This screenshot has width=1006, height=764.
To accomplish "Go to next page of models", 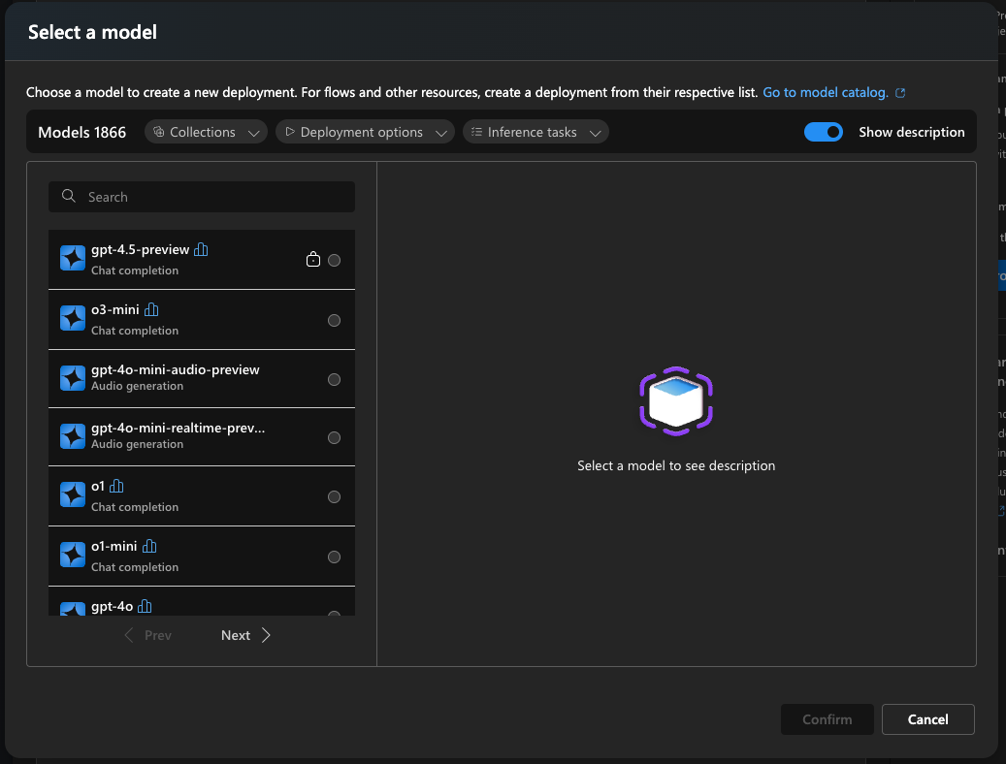I will pyautogui.click(x=245, y=635).
